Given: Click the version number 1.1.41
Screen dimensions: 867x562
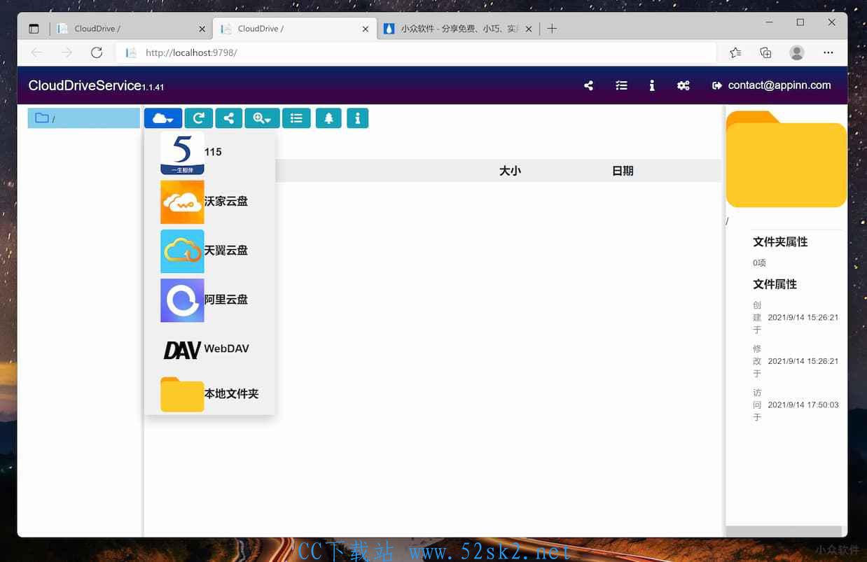Looking at the screenshot, I should pyautogui.click(x=153, y=87).
